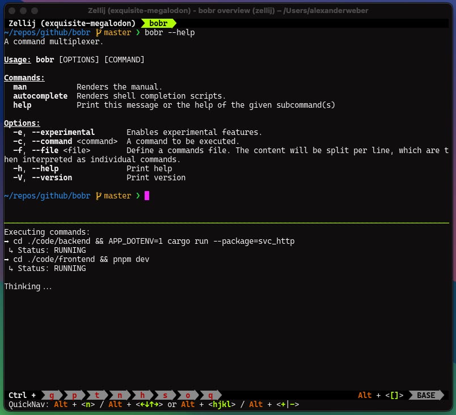Click the 'Executing commands:' line
Viewport: 456px width, 415px height.
47,232
